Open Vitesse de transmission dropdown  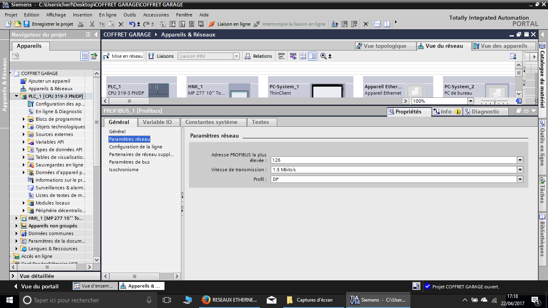pos(520,170)
